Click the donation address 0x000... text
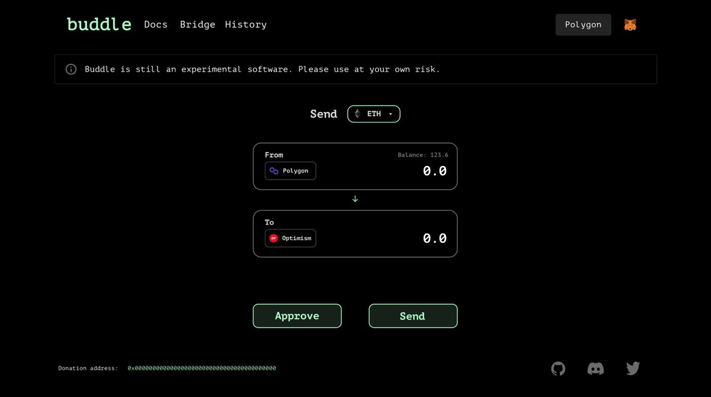 [202, 368]
